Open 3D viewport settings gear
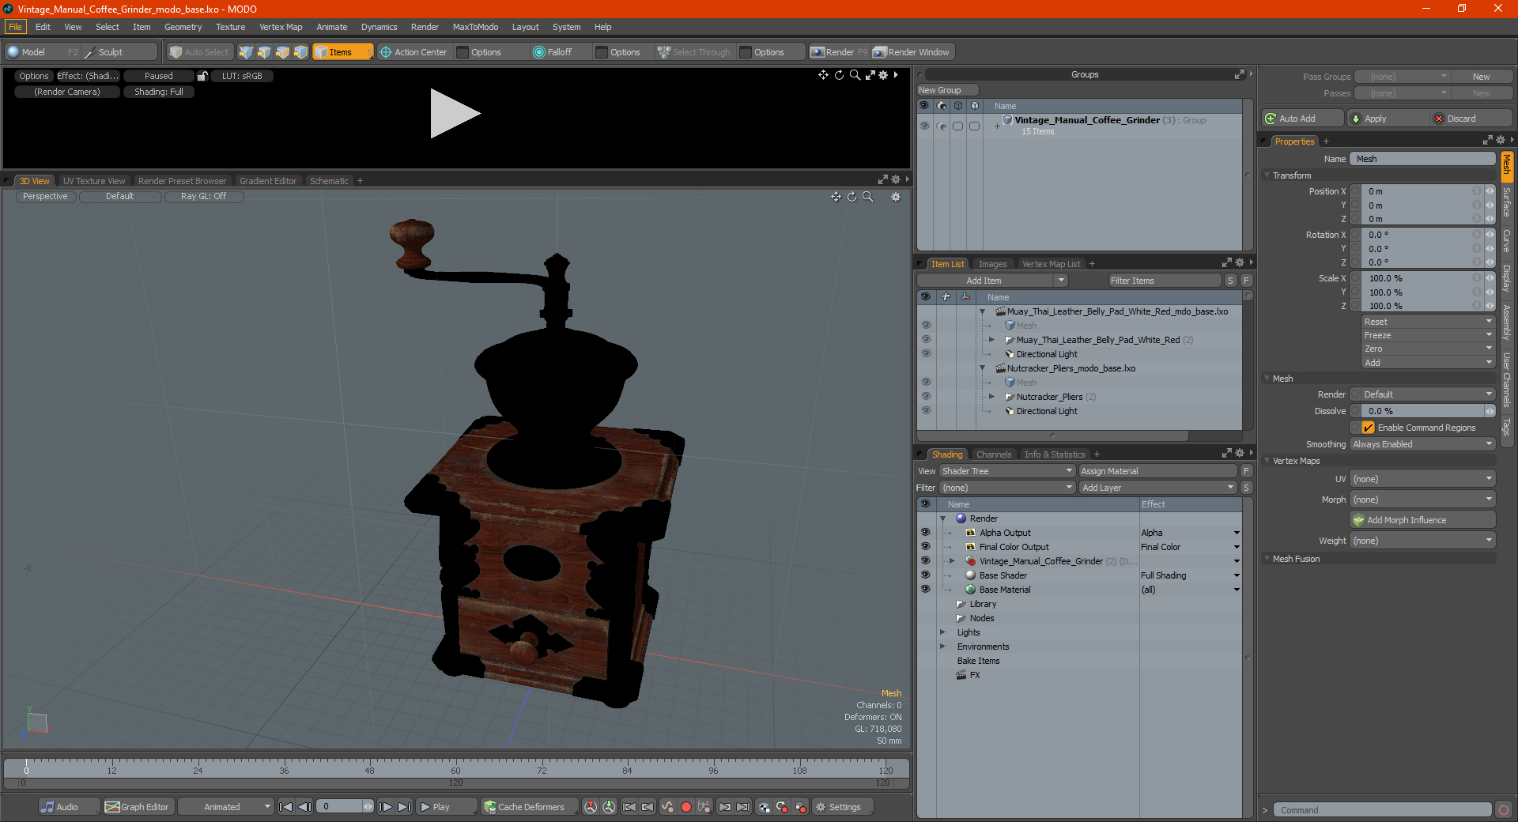Viewport: 1518px width, 822px height. tap(896, 197)
